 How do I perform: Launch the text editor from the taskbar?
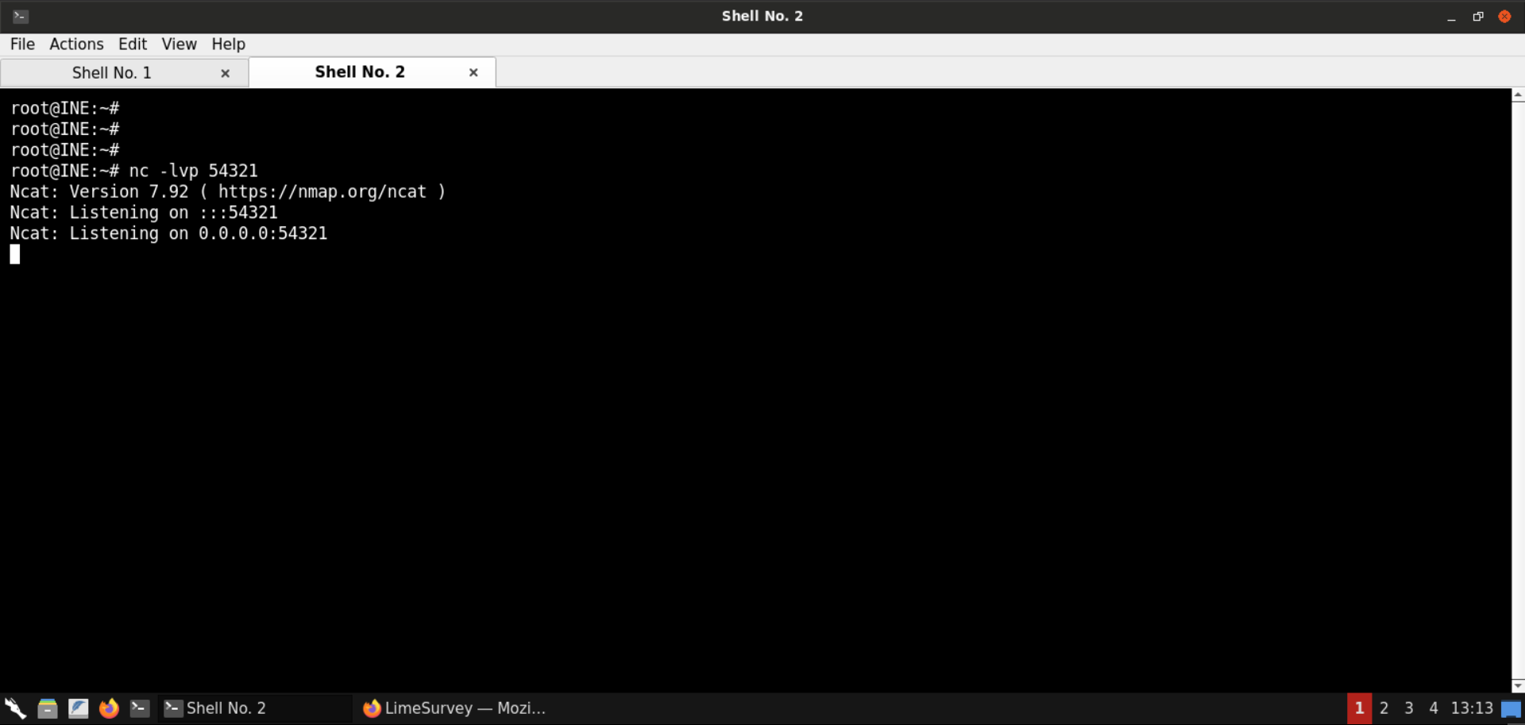tap(78, 708)
